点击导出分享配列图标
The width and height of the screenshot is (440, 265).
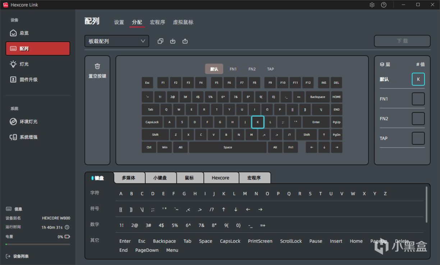tap(185, 41)
